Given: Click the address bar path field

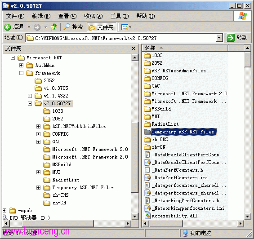Looking at the screenshot, I should click(x=121, y=38).
